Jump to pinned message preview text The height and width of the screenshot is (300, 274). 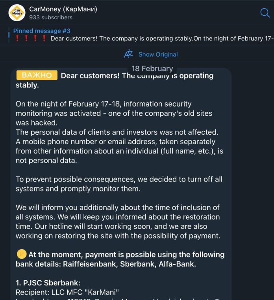(161, 39)
